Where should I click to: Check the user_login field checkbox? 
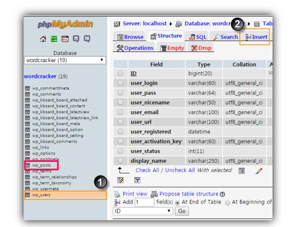tap(120, 83)
